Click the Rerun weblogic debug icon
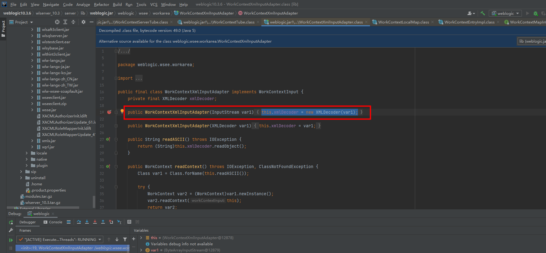The width and height of the screenshot is (546, 253). point(11,222)
